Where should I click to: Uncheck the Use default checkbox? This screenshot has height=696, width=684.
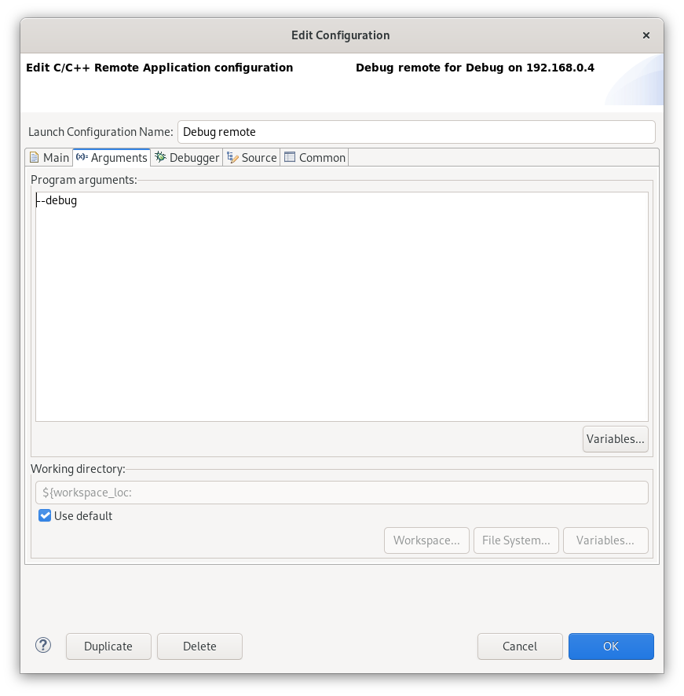point(45,515)
